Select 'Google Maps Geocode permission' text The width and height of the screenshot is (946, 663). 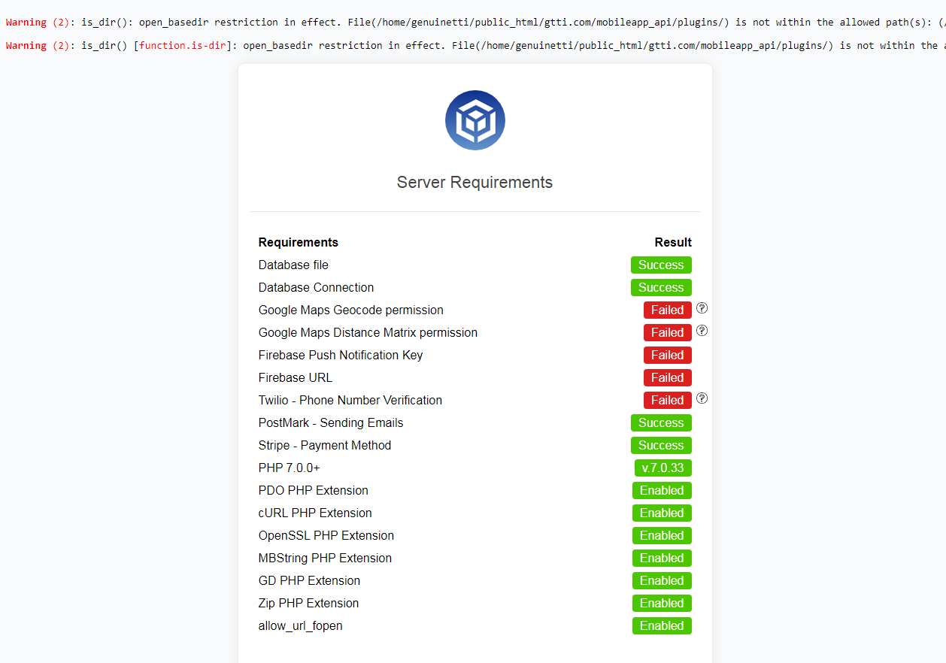tap(351, 310)
